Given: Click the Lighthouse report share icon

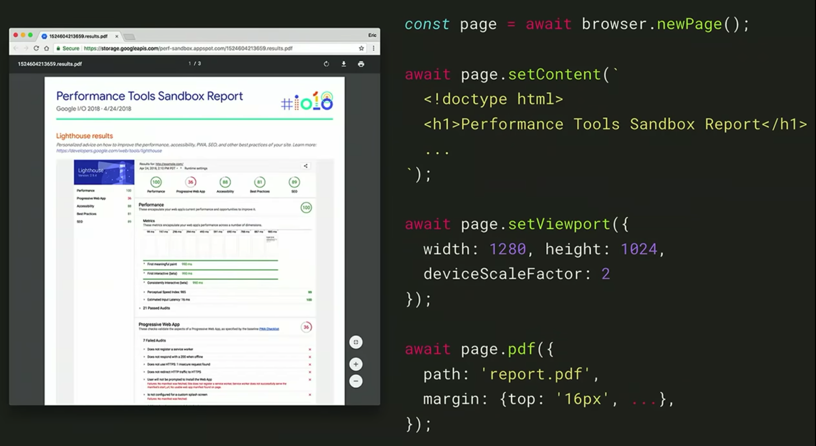Looking at the screenshot, I should tap(306, 166).
